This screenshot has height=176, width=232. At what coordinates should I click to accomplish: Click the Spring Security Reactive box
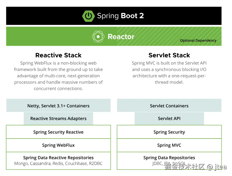click(58, 132)
